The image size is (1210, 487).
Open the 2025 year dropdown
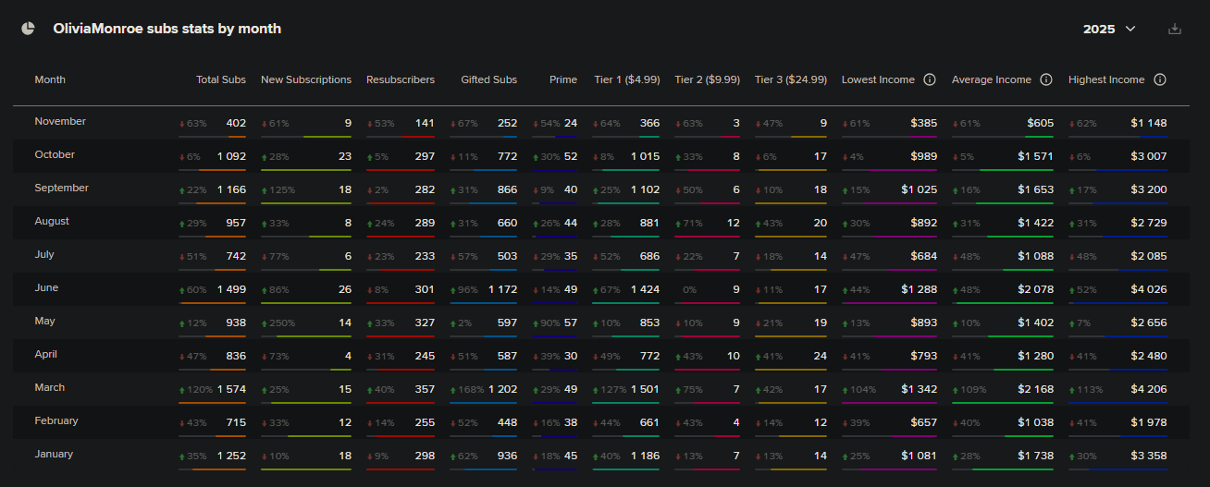pyautogui.click(x=1109, y=29)
